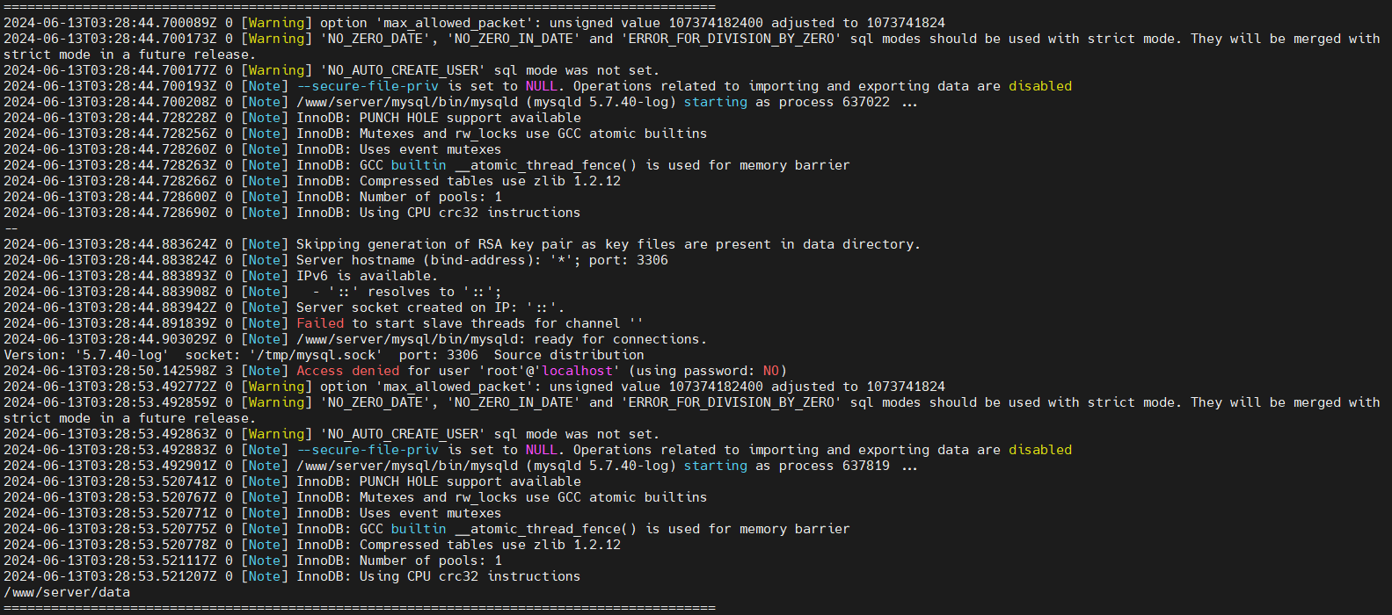Click "IPv6 is available" note
Screen dimensions: 1392x615
(367, 276)
